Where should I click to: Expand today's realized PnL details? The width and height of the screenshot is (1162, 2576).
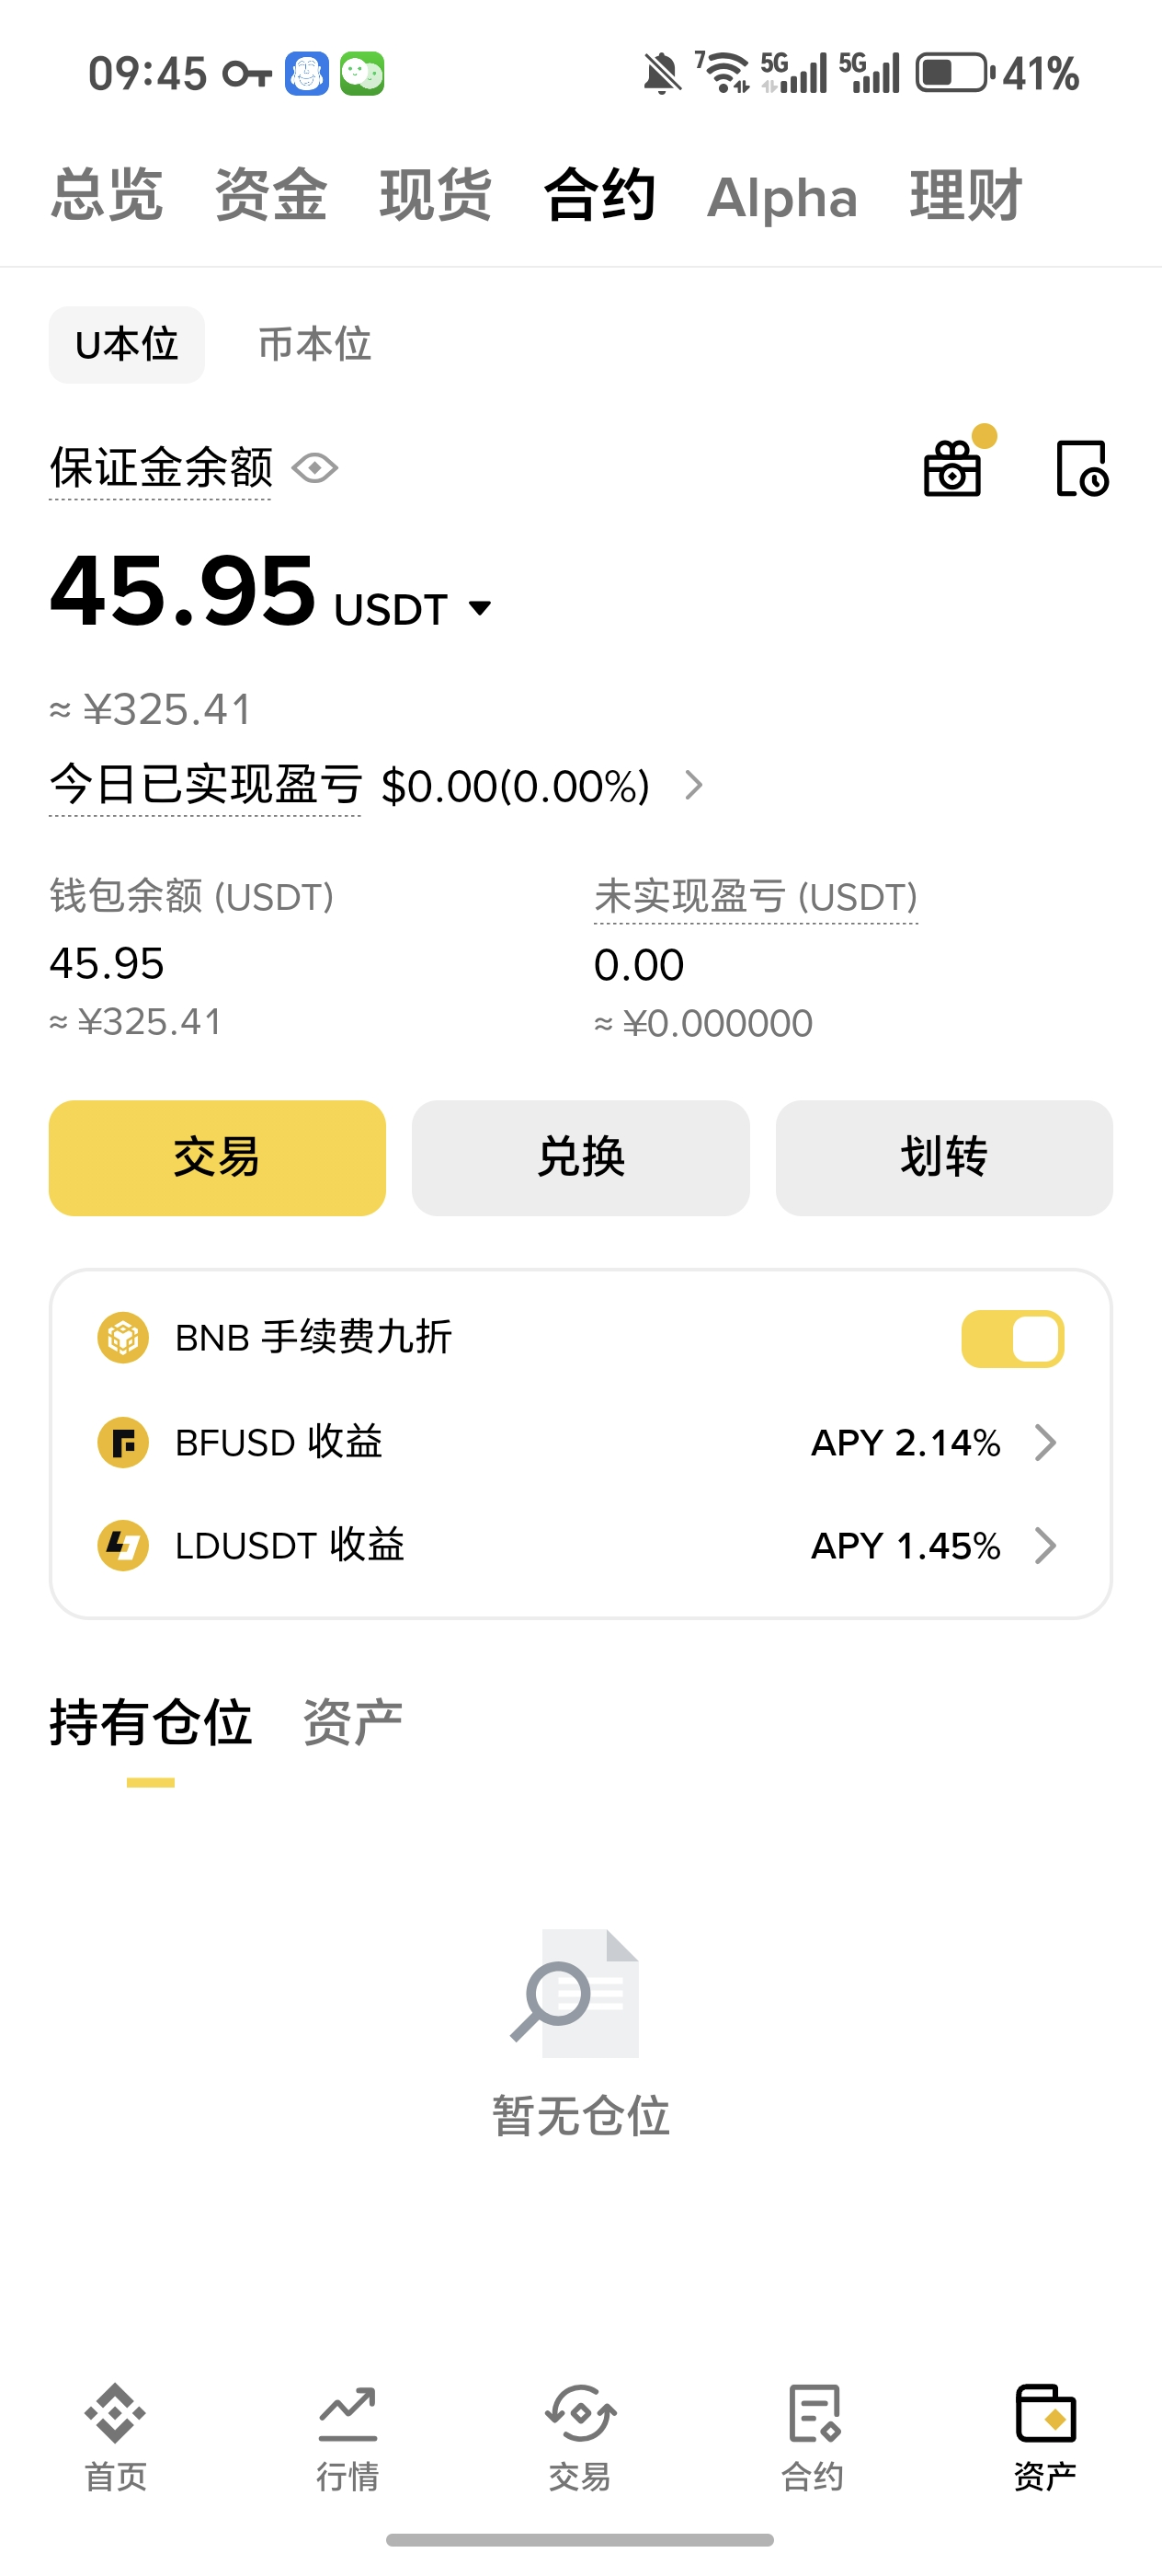[x=693, y=786]
